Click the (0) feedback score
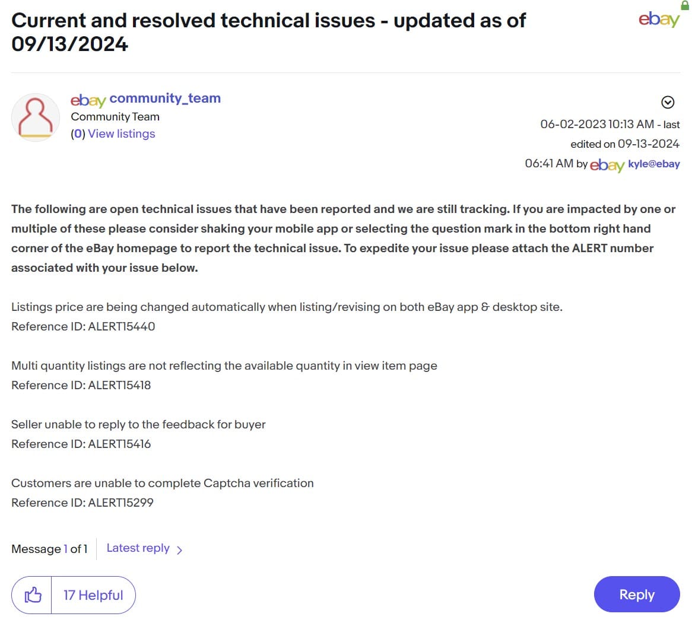Viewport: 692px width, 639px height. (x=78, y=134)
